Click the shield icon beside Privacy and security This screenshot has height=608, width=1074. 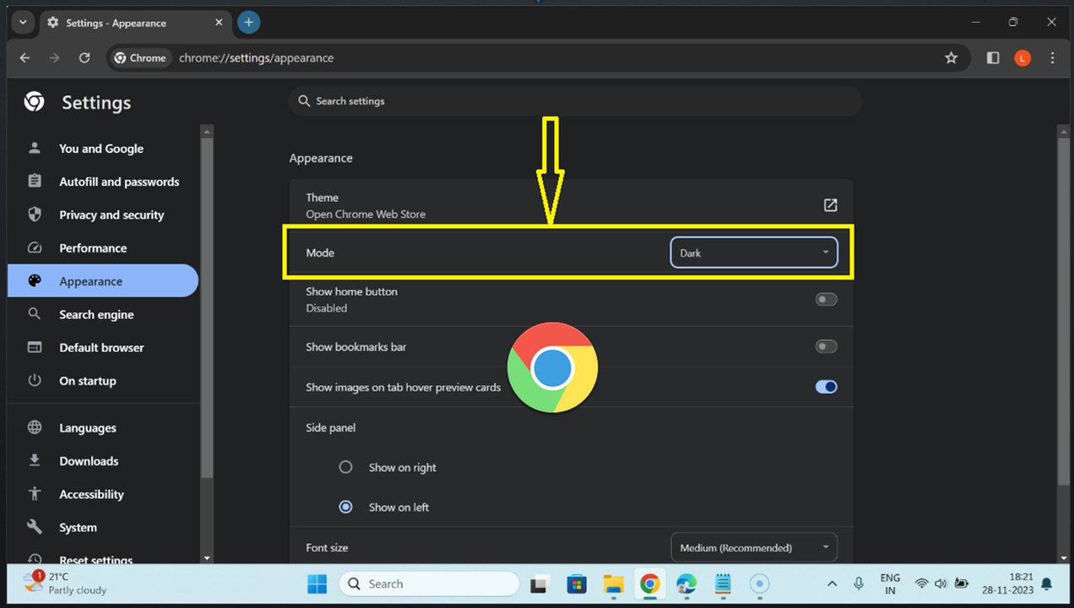point(35,214)
